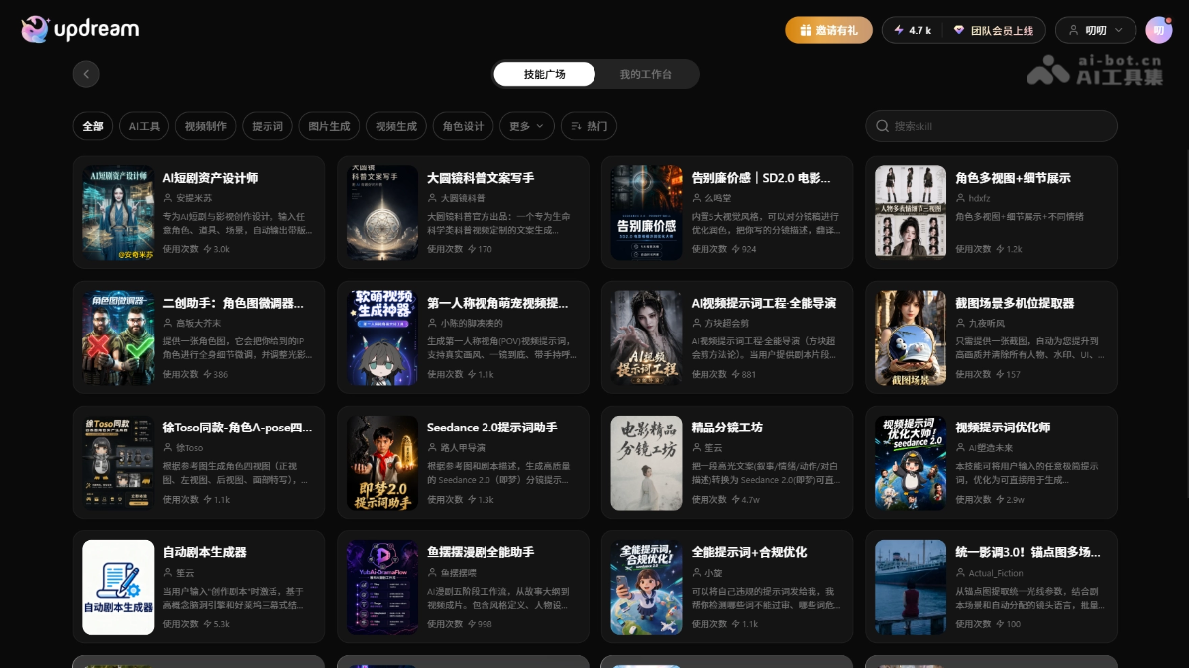Click the 大圆镜科普 author name
This screenshot has height=668, width=1189.
click(x=464, y=198)
